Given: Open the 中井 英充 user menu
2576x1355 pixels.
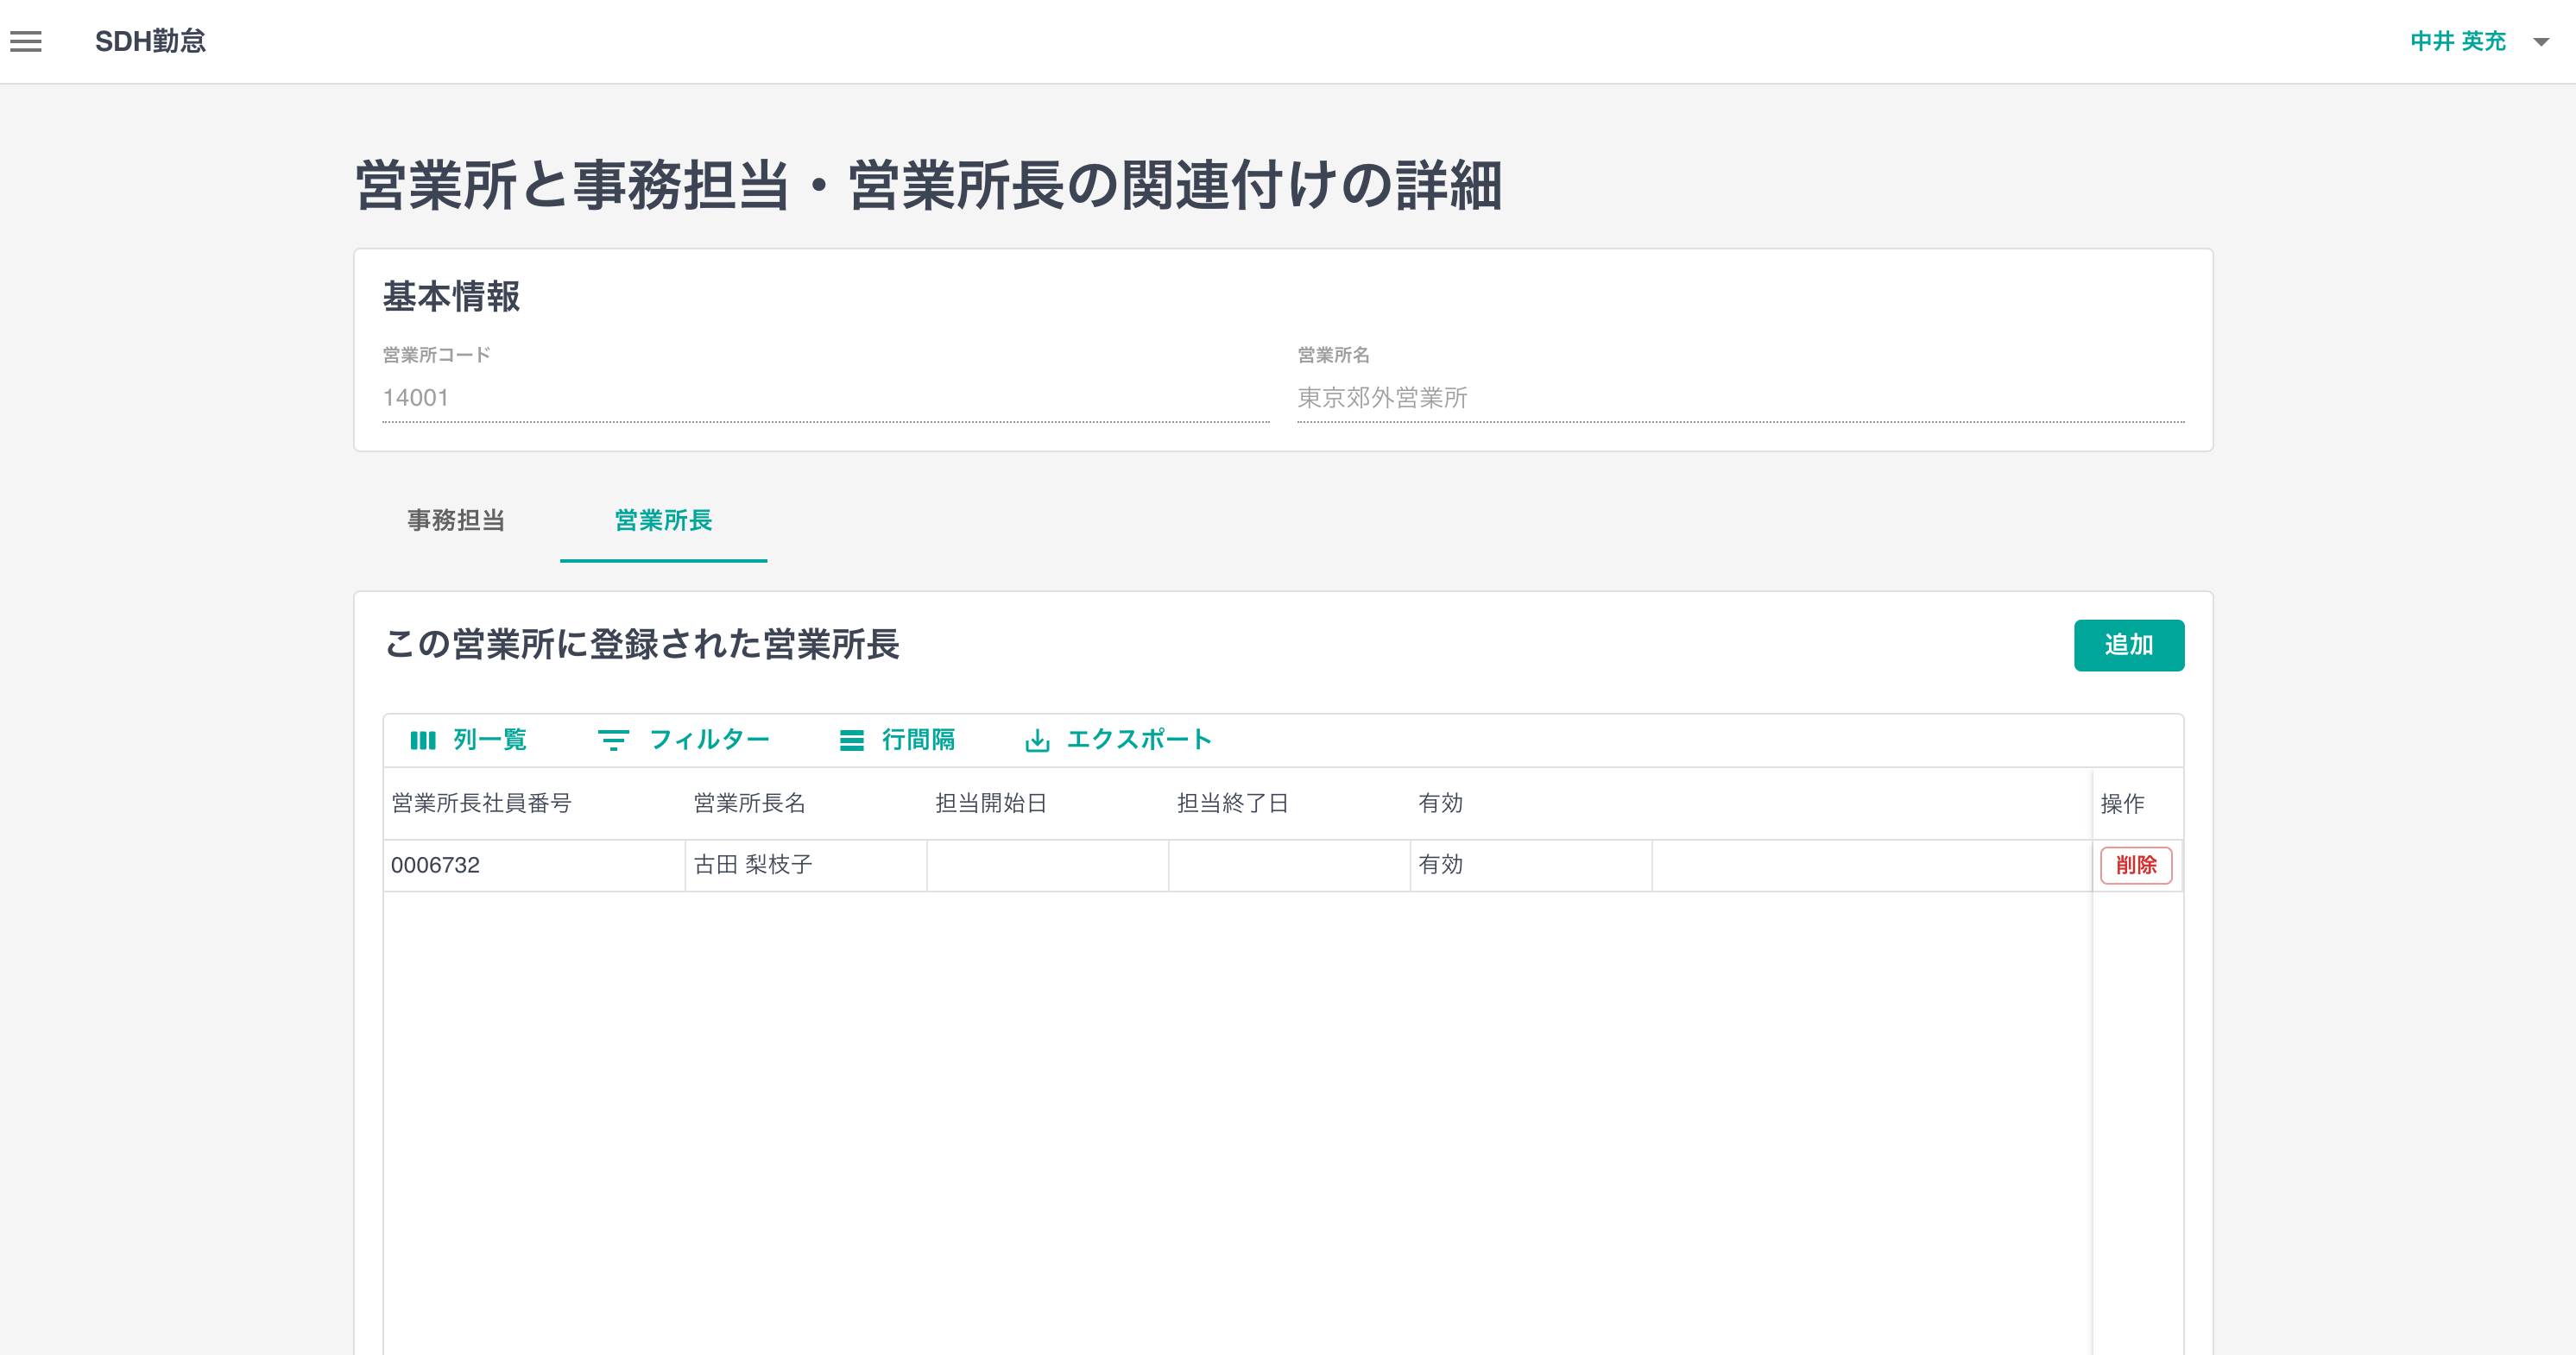Looking at the screenshot, I should click(2457, 41).
